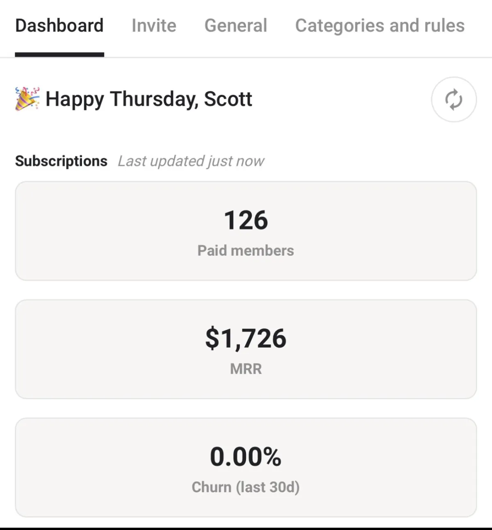Go to the General tab
This screenshot has width=492, height=530.
coord(236,25)
